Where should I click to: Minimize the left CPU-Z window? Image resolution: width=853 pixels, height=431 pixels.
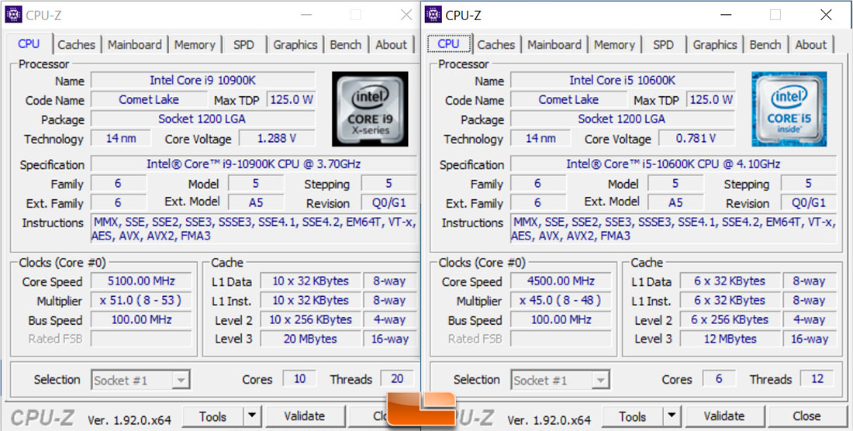point(307,15)
